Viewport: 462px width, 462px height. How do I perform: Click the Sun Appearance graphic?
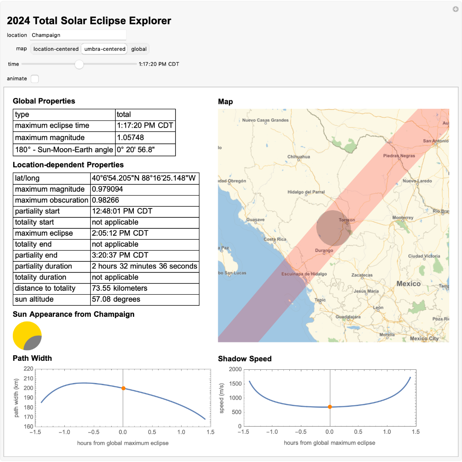point(27,336)
